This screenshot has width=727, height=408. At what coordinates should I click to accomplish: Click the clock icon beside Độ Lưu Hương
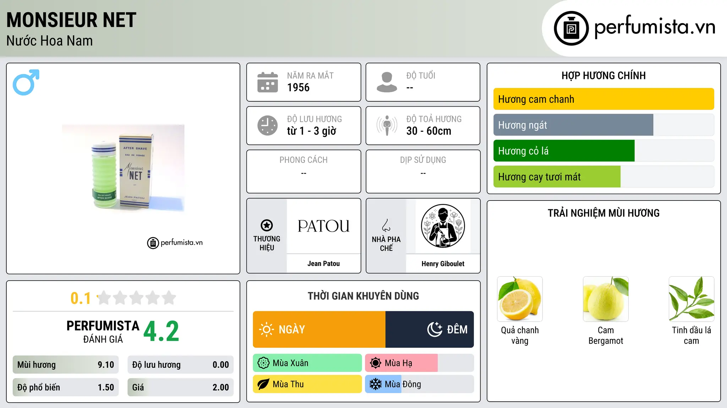point(268,125)
